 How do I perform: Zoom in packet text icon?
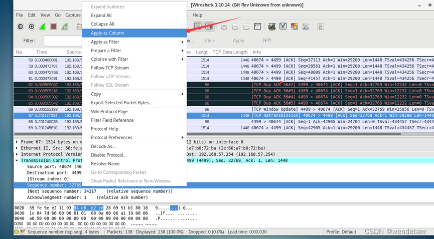[x=224, y=27]
